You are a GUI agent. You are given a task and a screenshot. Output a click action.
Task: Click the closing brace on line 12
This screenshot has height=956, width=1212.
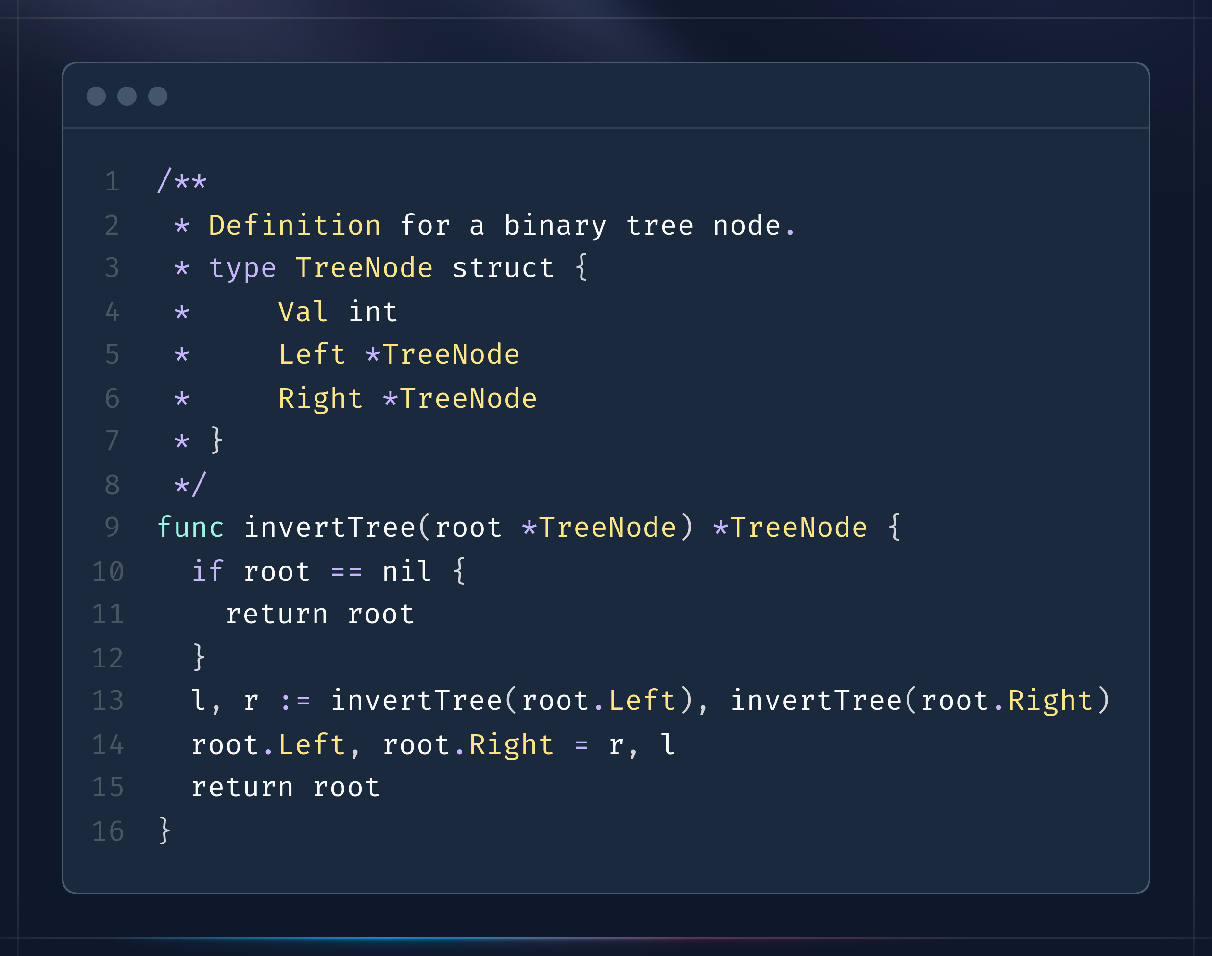199,657
